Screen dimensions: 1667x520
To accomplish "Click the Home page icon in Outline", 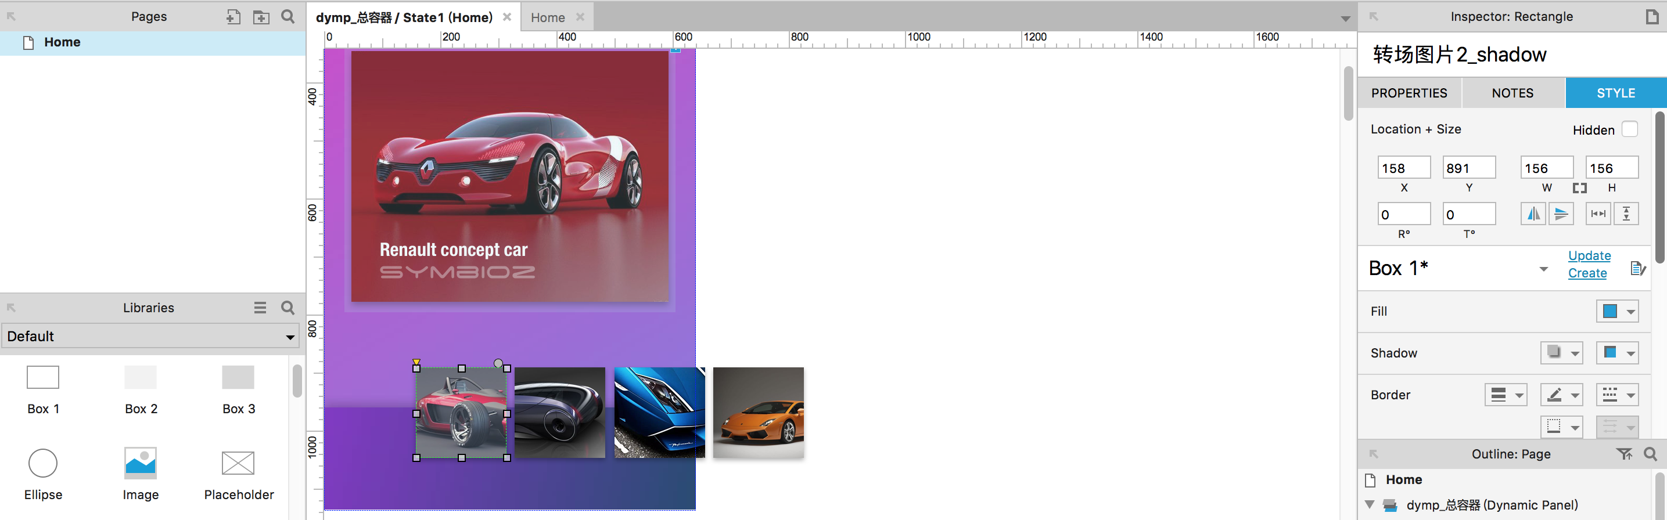I will pos(1370,480).
